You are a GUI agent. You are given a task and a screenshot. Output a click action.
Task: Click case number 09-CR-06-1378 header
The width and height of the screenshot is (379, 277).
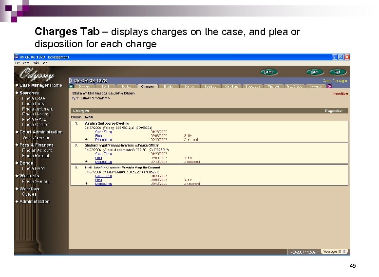click(x=91, y=80)
